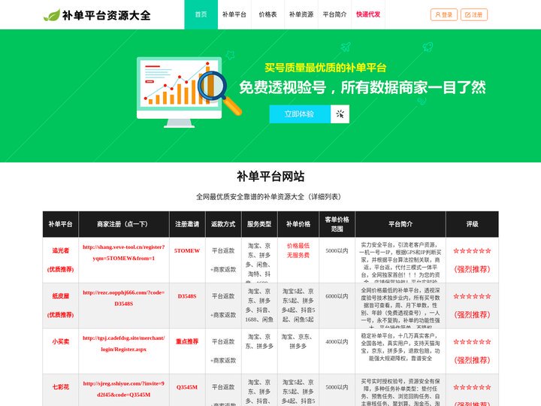Select 平台简介 in the top navigation
Viewport: 541px width, 406px height.
click(334, 14)
